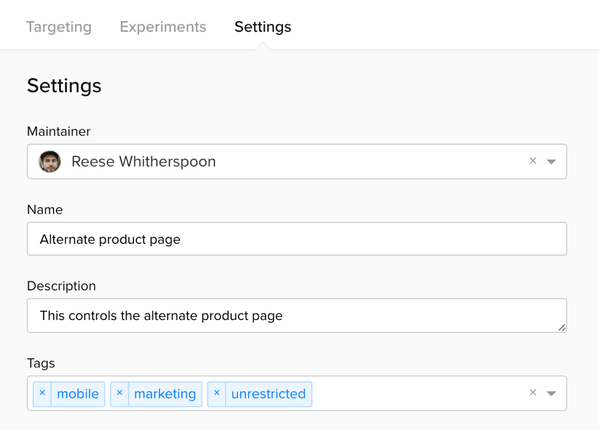The height and width of the screenshot is (430, 599).
Task: Grab the Description resize handle
Action: click(x=562, y=327)
